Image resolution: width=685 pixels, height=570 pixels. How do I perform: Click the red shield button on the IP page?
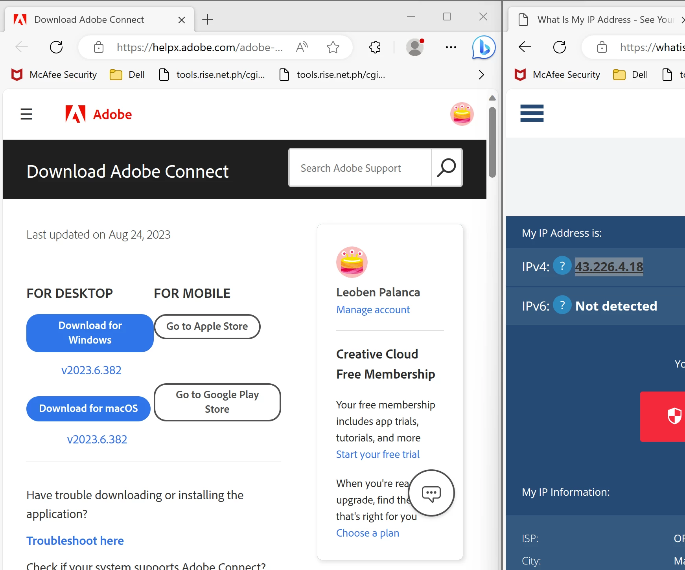point(663,416)
